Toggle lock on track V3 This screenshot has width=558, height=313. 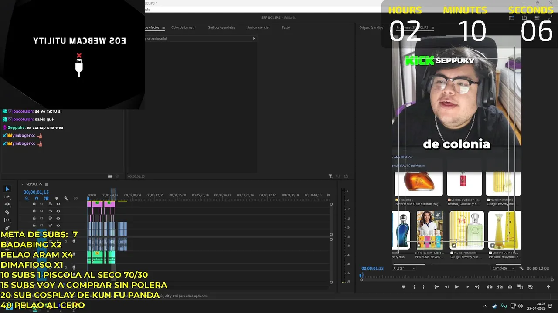click(34, 218)
